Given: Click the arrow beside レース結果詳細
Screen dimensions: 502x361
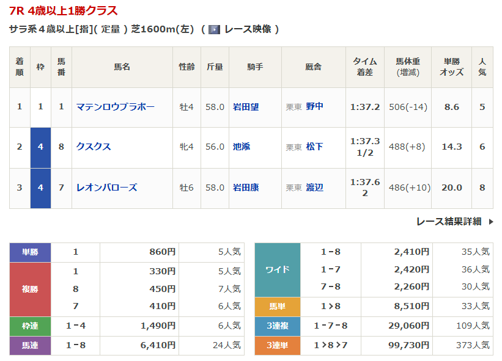Looking at the screenshot, I should pyautogui.click(x=490, y=222).
